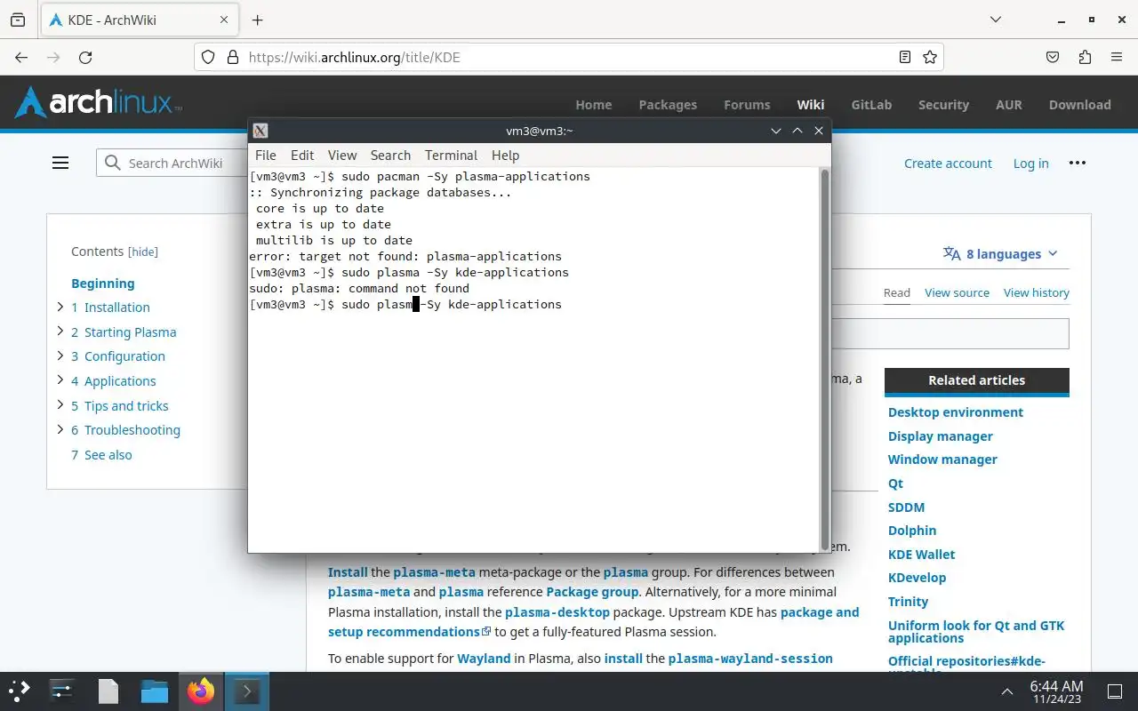Viewport: 1138px width, 711px height.
Task: Click the Arch Linux logo
Action: click(98, 103)
